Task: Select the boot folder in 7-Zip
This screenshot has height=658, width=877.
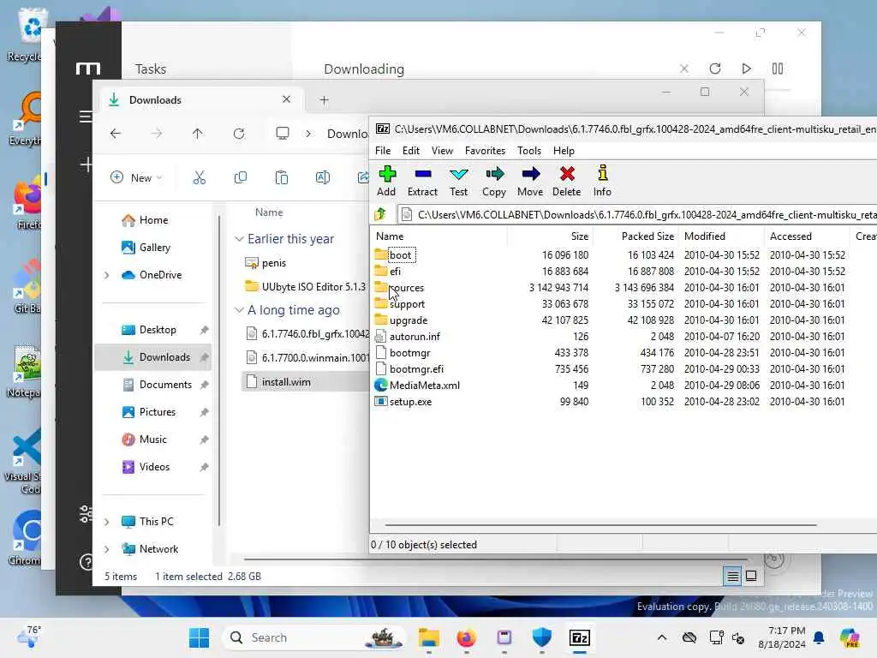Action: [x=400, y=255]
